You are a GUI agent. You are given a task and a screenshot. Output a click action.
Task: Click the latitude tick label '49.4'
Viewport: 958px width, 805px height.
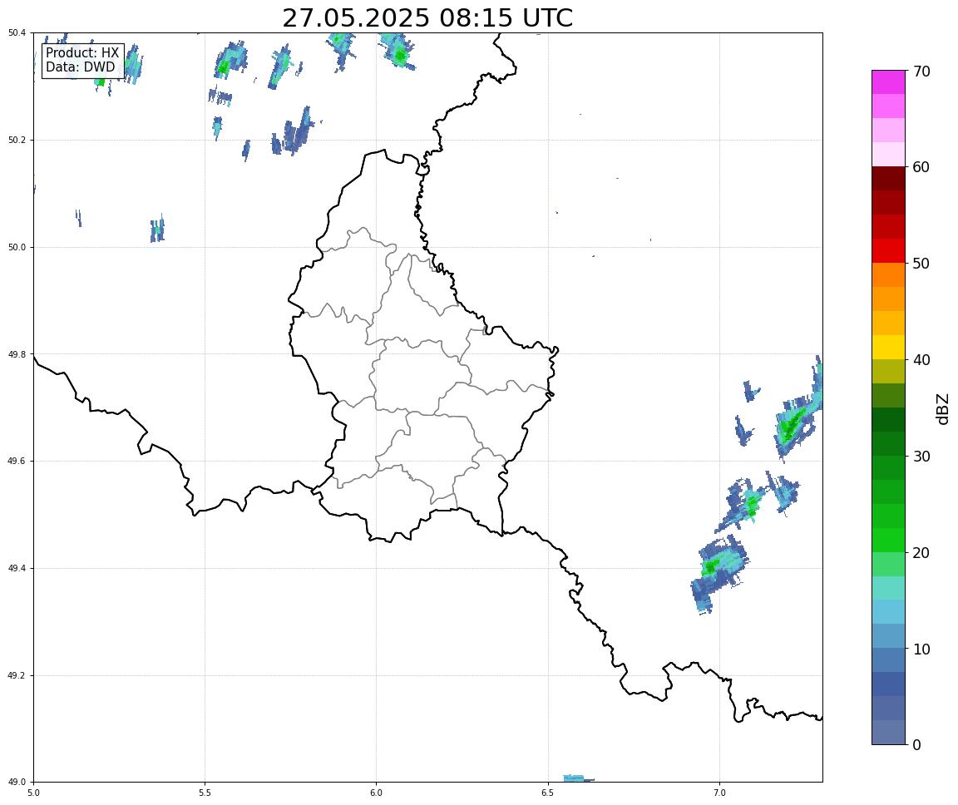pos(17,569)
